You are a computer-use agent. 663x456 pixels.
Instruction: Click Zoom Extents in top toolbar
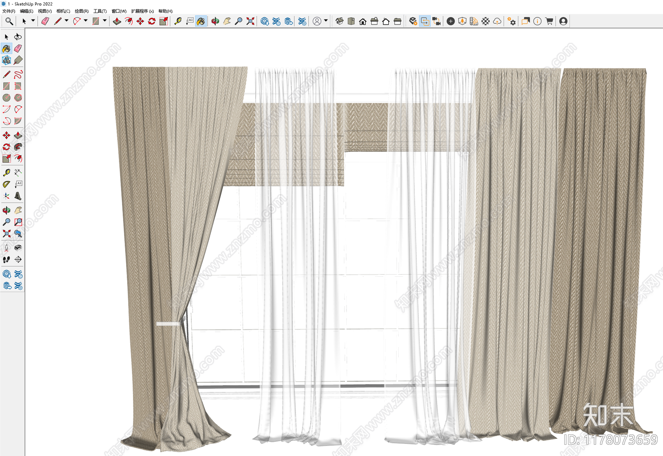point(250,21)
